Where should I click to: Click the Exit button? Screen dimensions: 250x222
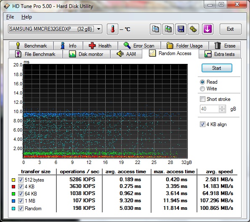(x=230, y=29)
